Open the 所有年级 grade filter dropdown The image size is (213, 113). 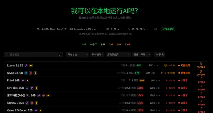pyautogui.click(x=77, y=55)
